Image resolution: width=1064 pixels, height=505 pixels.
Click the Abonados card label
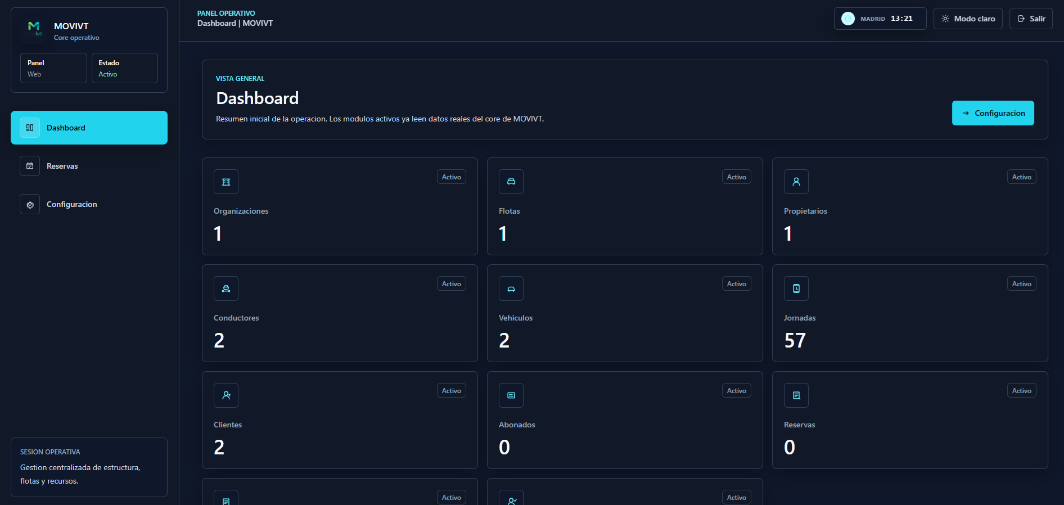coord(517,425)
